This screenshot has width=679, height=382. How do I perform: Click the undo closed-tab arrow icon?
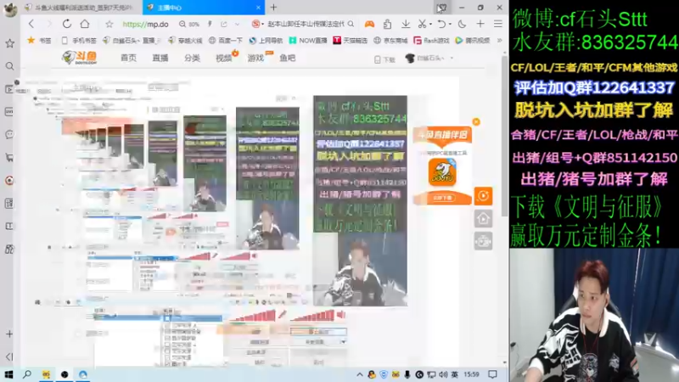441,25
